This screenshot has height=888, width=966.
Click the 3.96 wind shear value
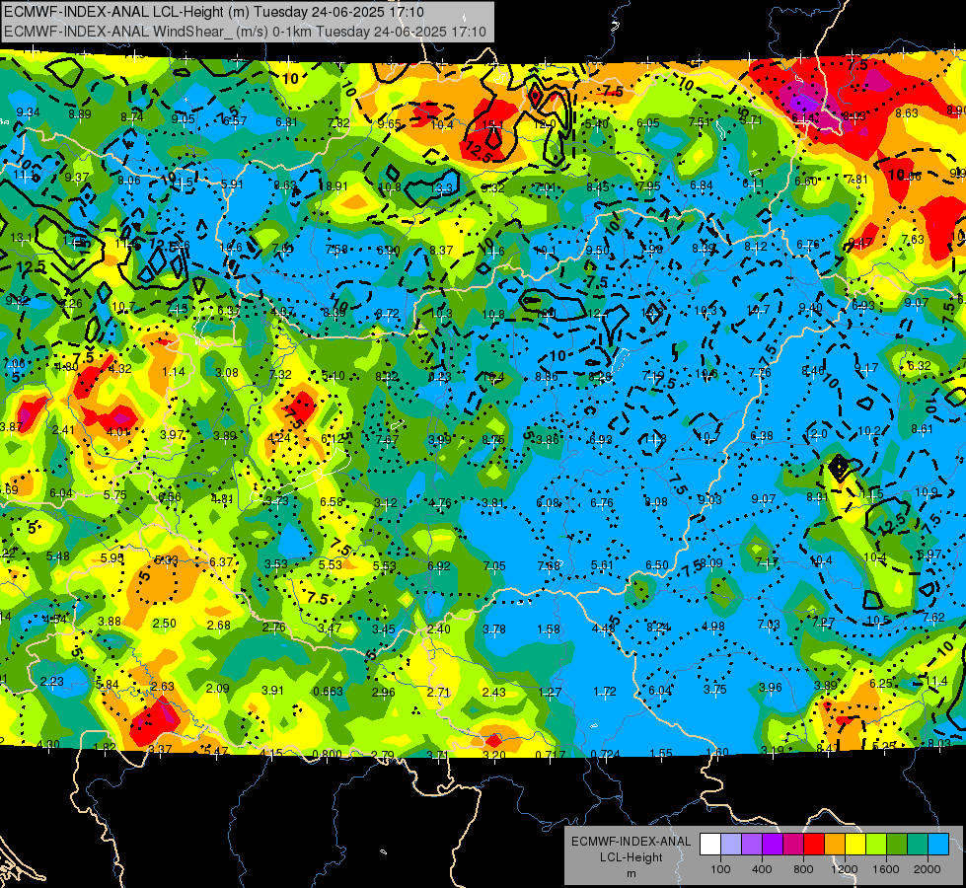[x=770, y=687]
